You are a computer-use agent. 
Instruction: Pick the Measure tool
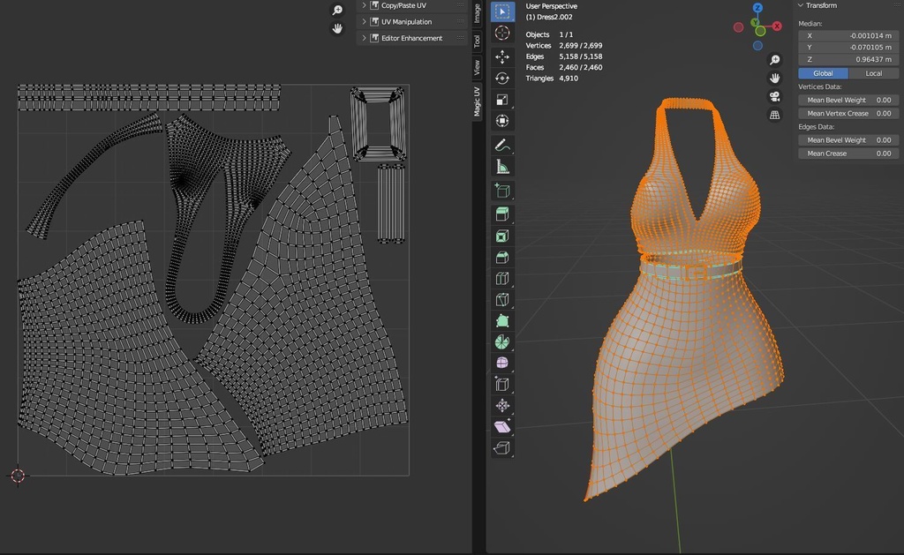[x=501, y=166]
